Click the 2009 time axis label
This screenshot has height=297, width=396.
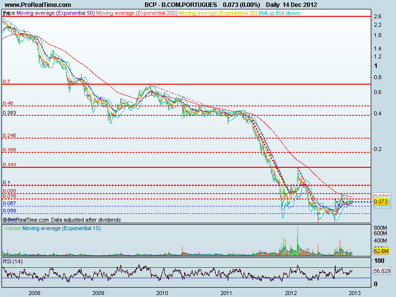point(98,293)
